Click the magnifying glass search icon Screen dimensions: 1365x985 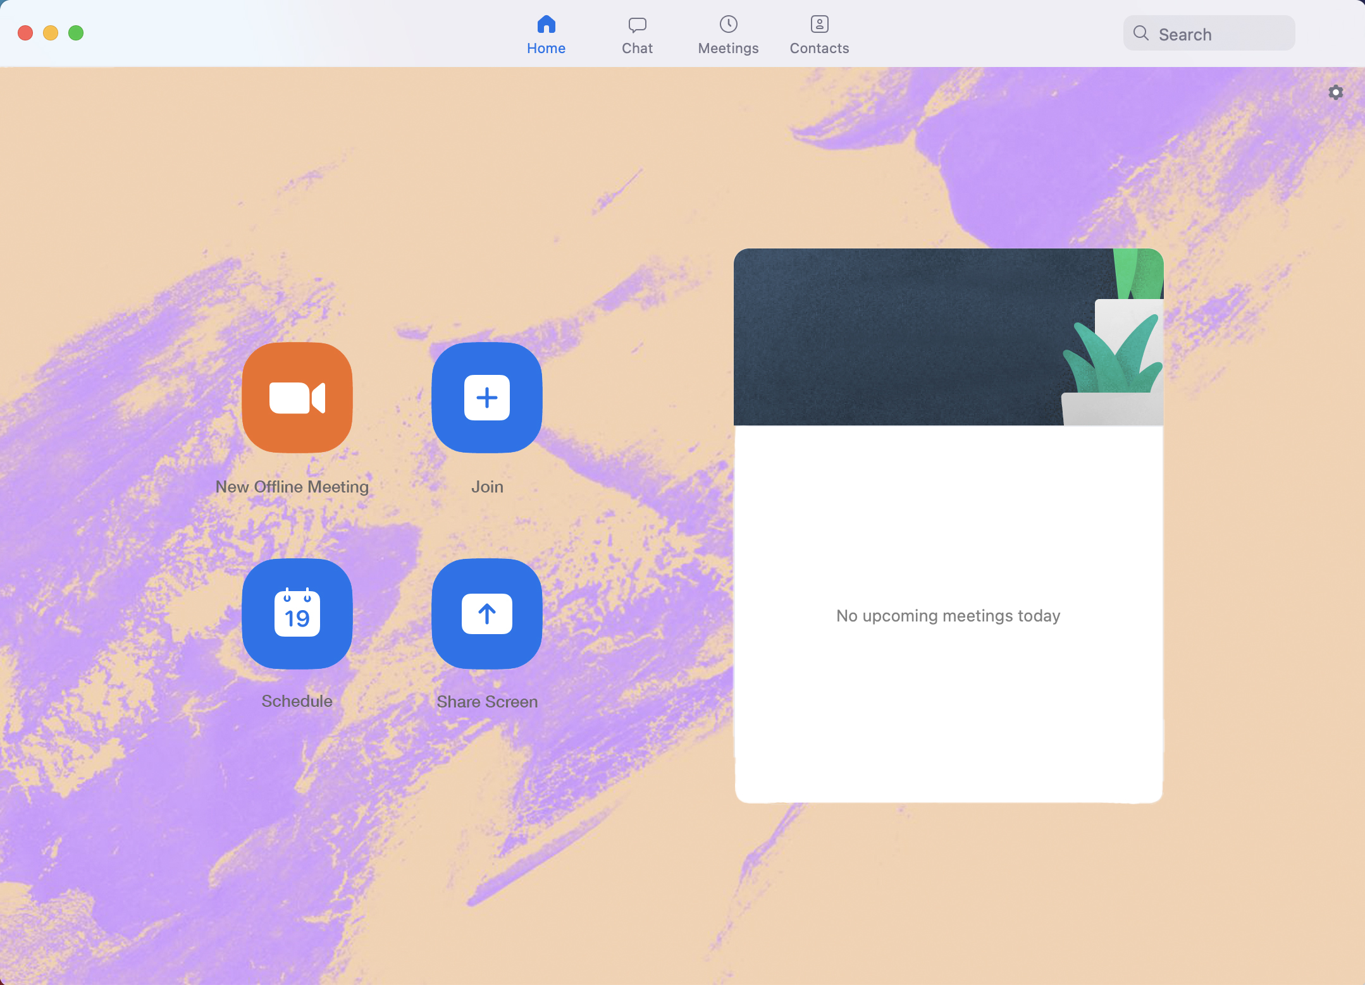pos(1140,34)
